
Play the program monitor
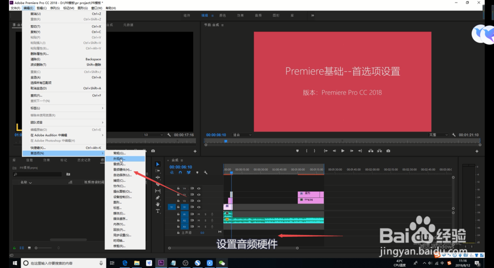(343, 151)
